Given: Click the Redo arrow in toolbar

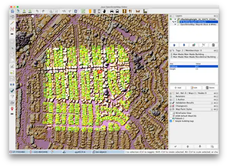Looking at the screenshot, I should click(43, 11).
